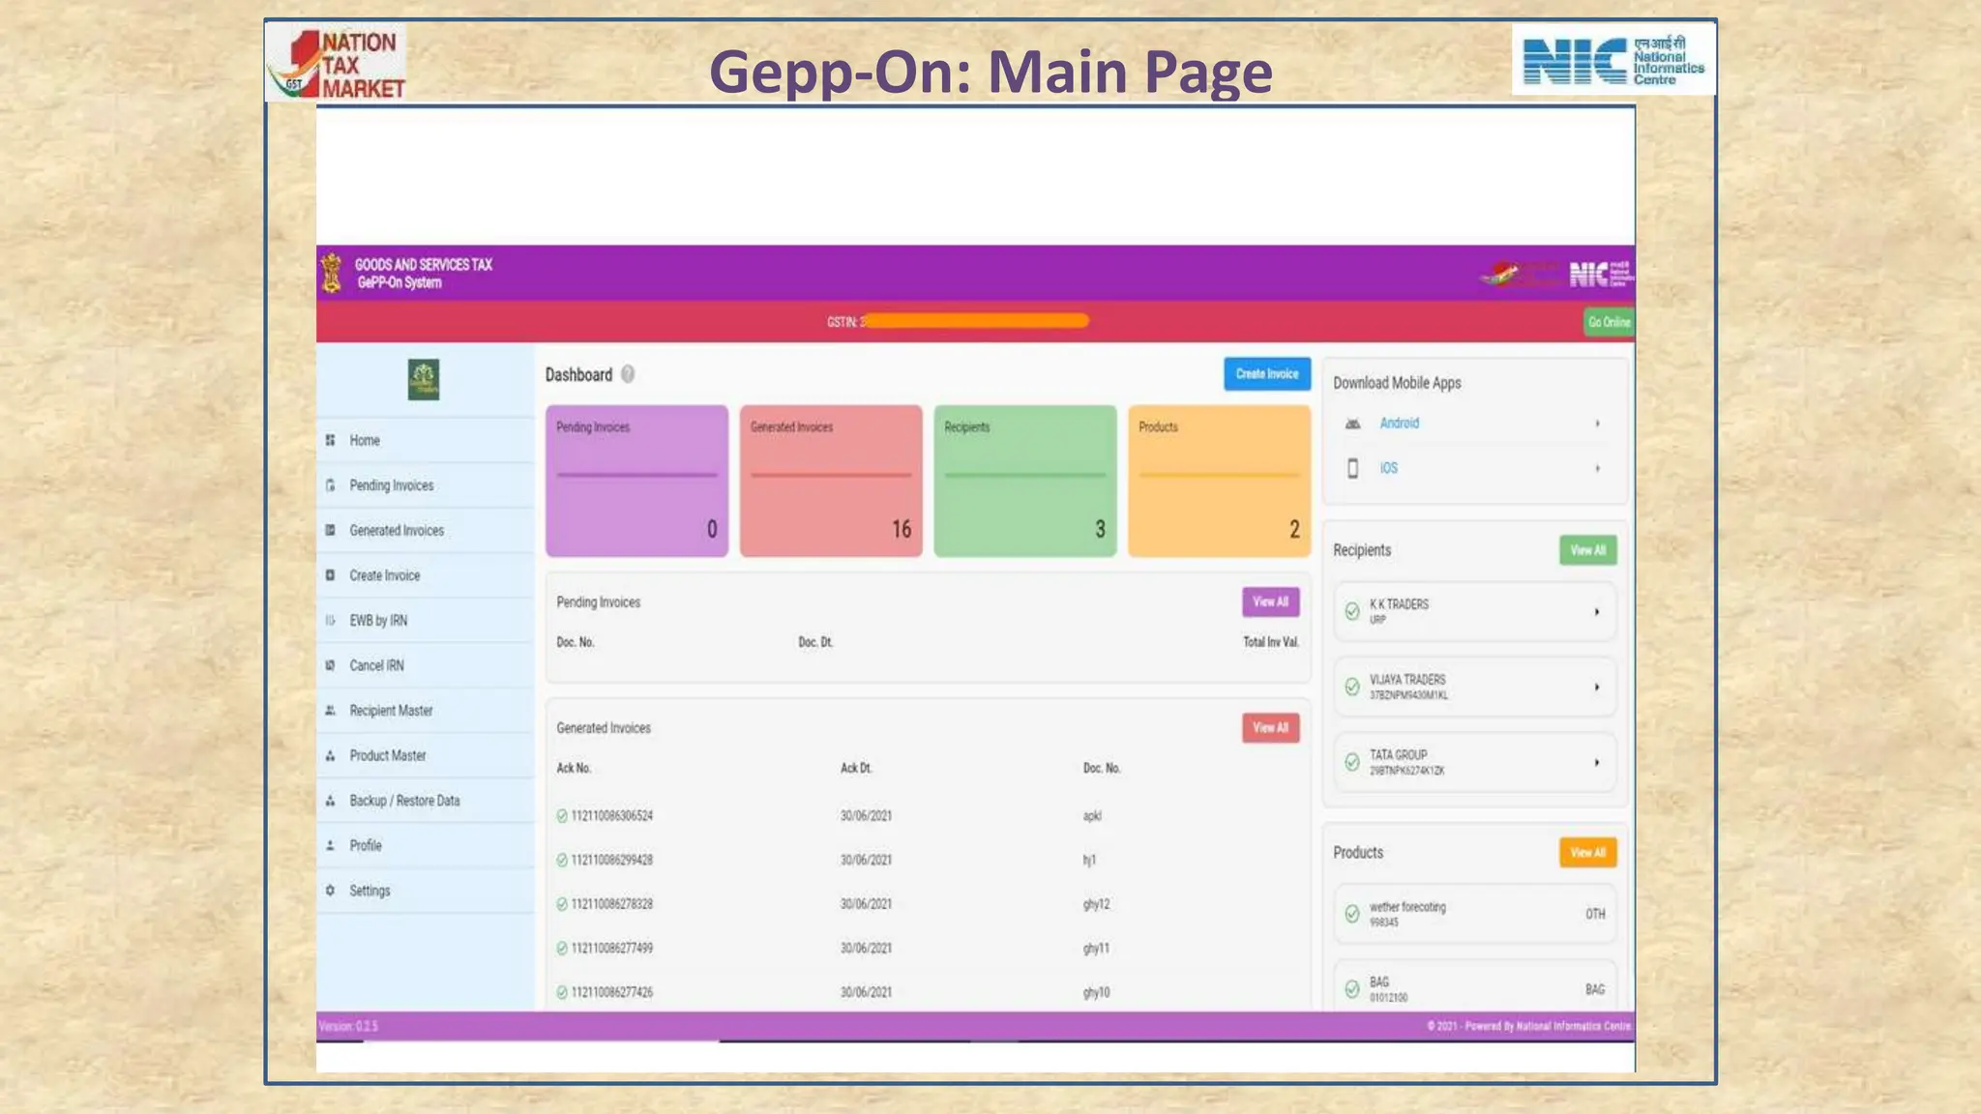Image resolution: width=1981 pixels, height=1114 pixels.
Task: Click check icon beside K K TRADERS
Action: 1352,611
